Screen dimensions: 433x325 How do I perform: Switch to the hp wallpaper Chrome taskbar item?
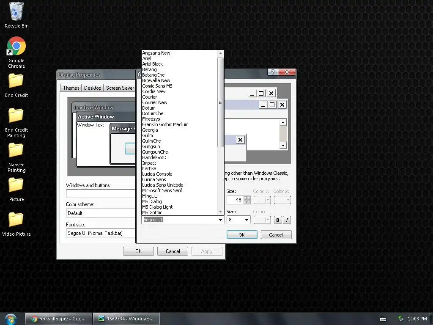pos(59,319)
